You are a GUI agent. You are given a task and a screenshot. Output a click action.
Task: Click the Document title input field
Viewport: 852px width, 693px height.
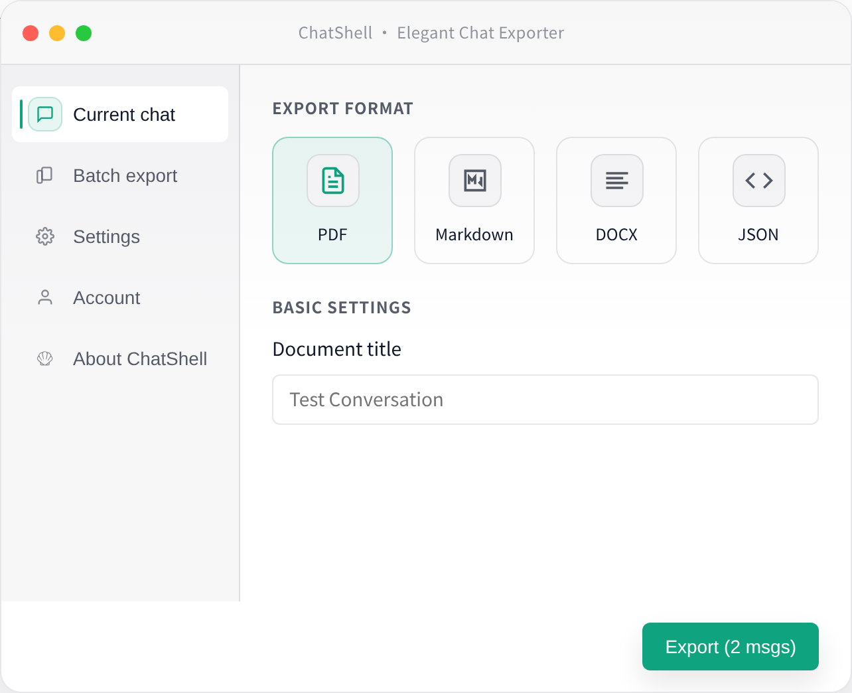(545, 399)
